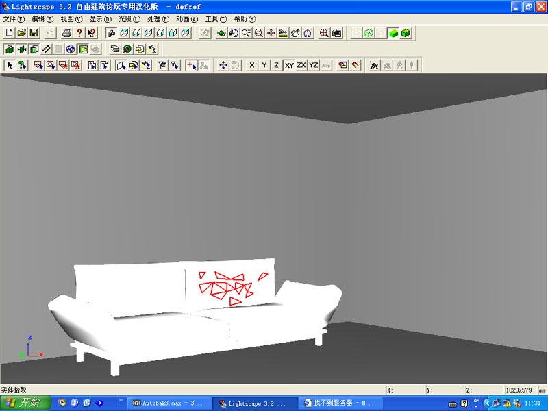Click the dolly view icon

[283, 33]
